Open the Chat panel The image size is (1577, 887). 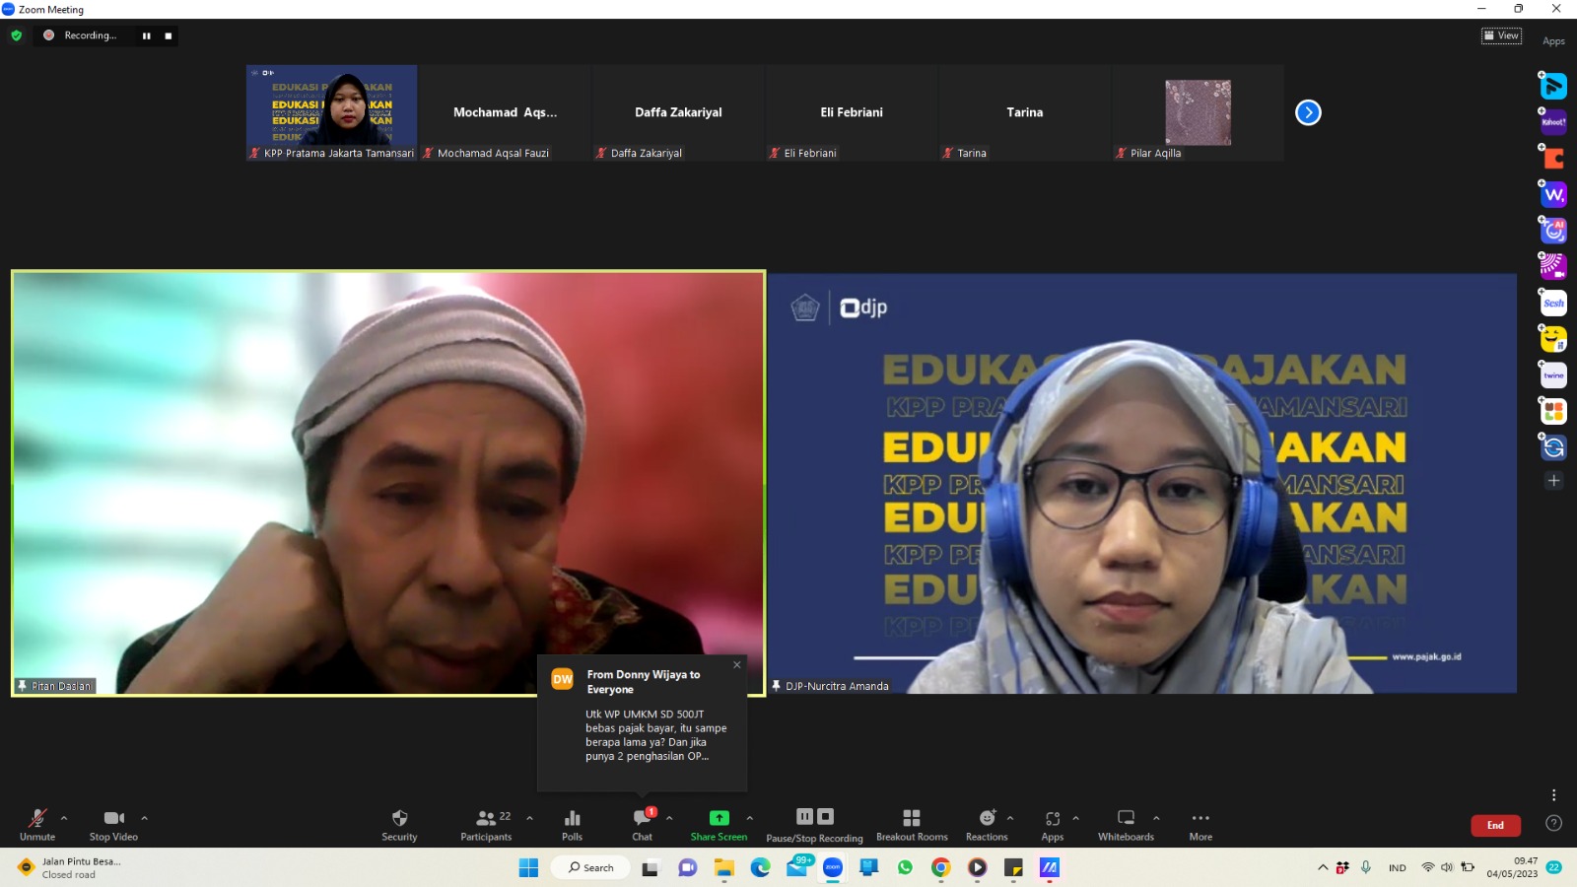click(642, 824)
